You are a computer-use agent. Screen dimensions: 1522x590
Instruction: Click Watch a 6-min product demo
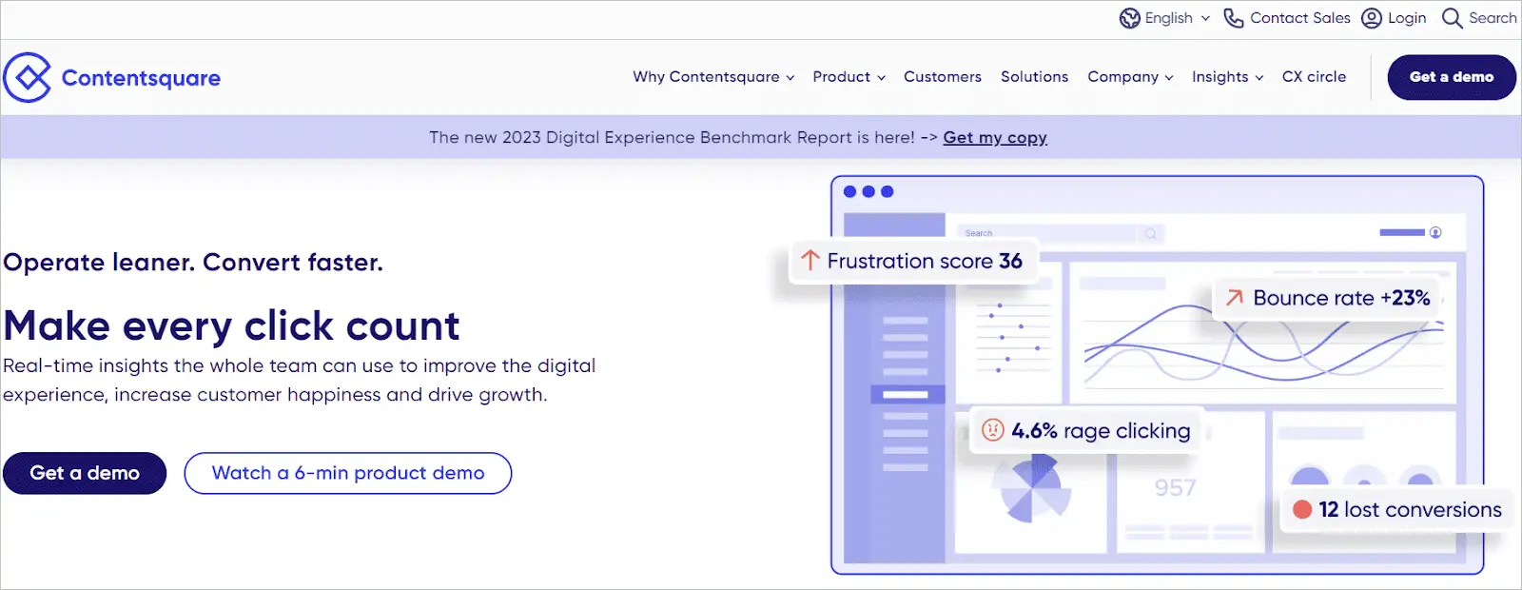point(347,473)
